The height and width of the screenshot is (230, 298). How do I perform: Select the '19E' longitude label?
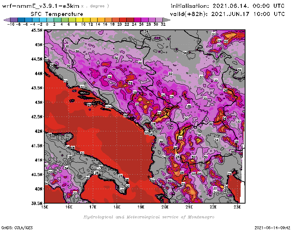141,207
